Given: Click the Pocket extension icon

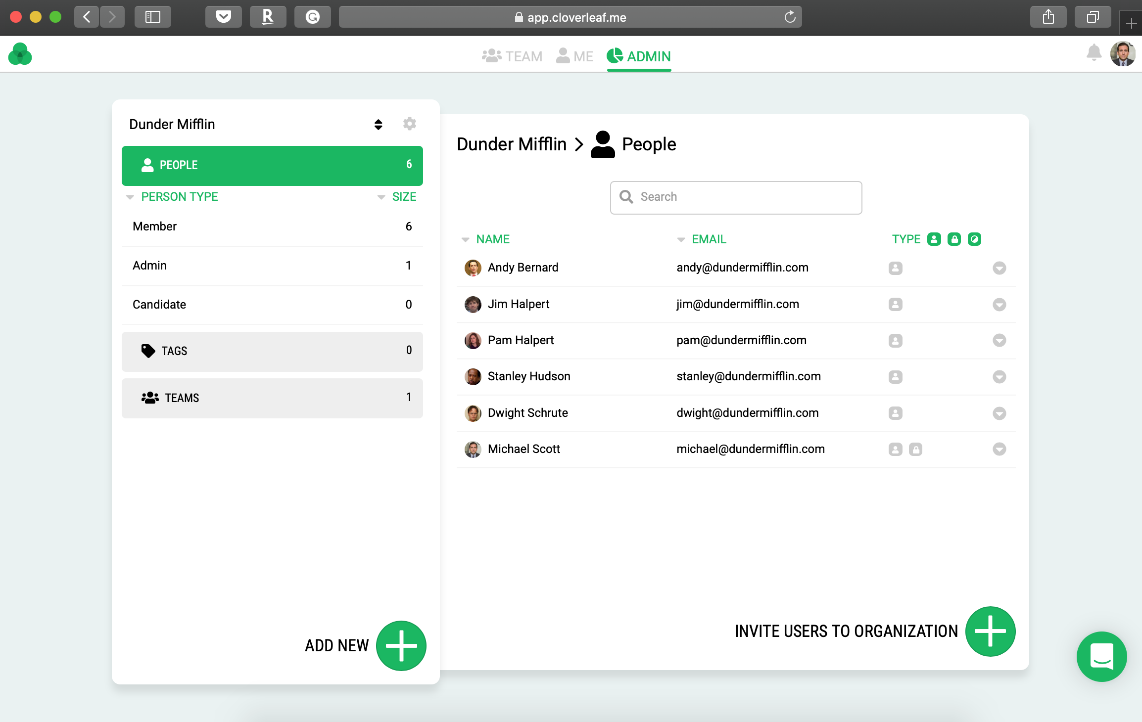Looking at the screenshot, I should click(224, 17).
